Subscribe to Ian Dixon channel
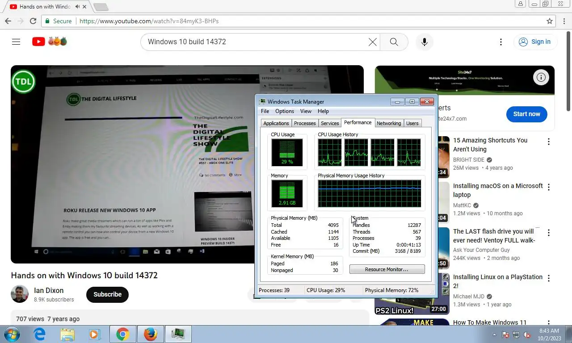 107,294
